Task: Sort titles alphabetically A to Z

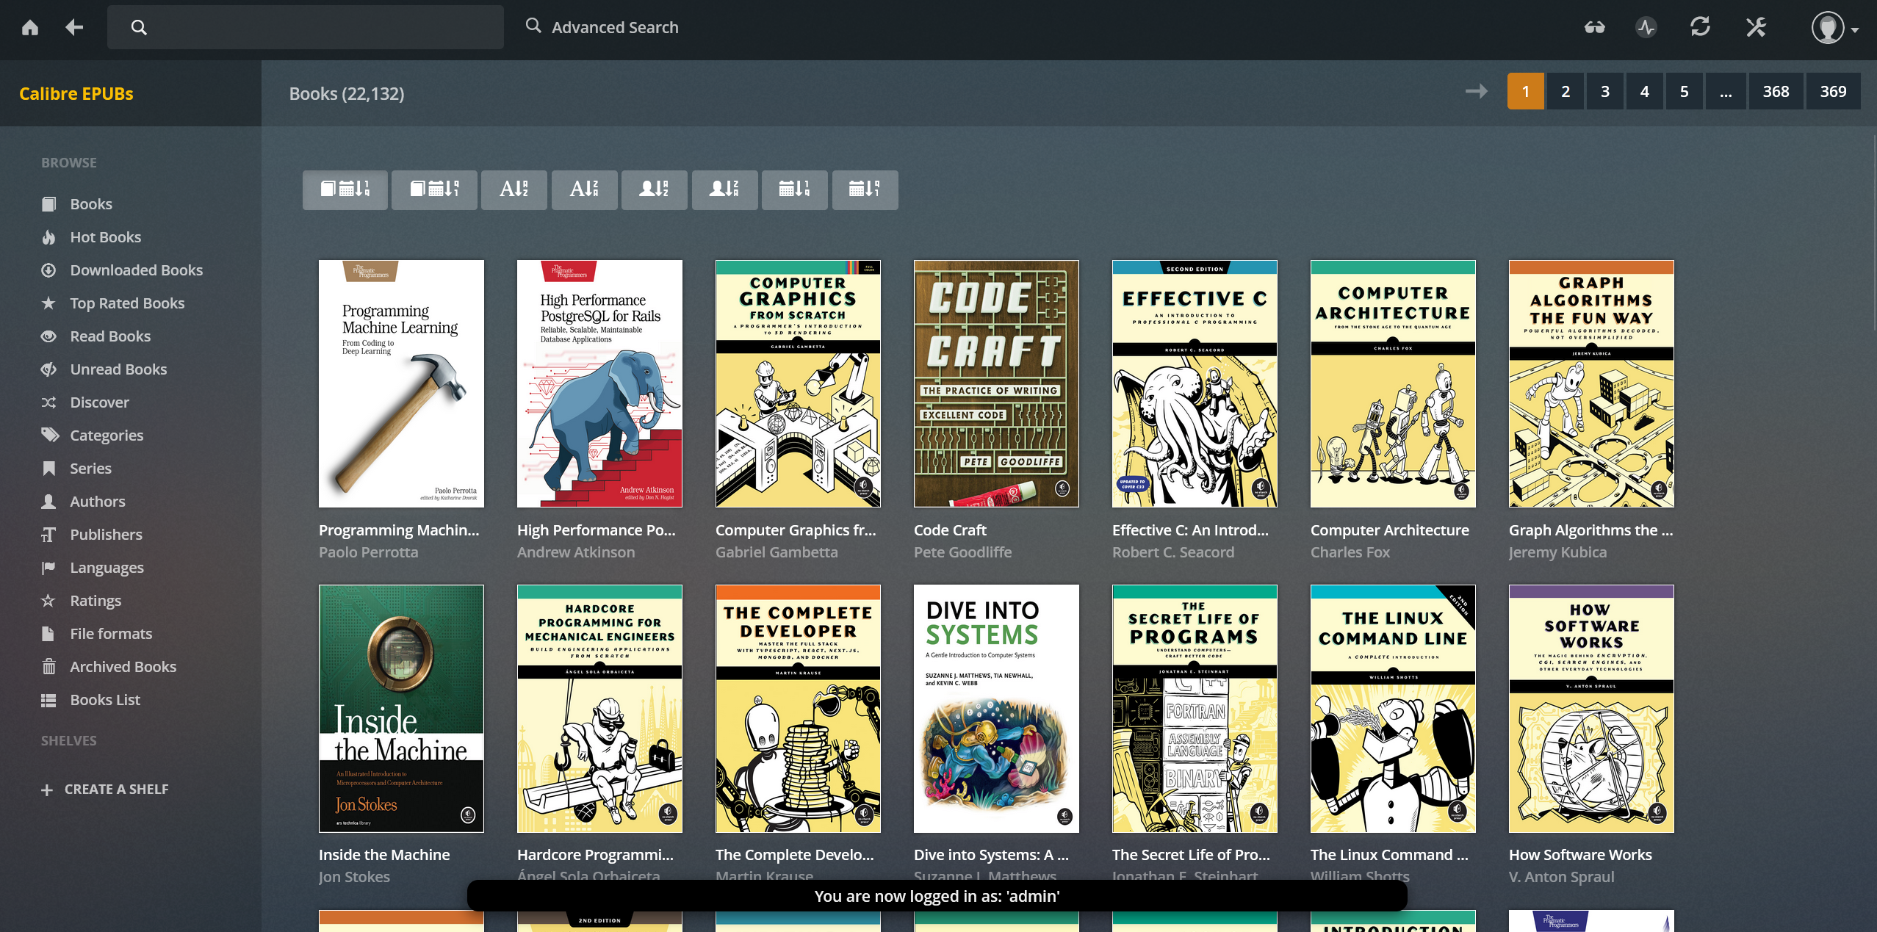Action: [514, 190]
